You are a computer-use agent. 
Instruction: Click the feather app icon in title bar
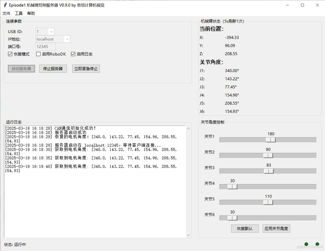(x=5, y=5)
